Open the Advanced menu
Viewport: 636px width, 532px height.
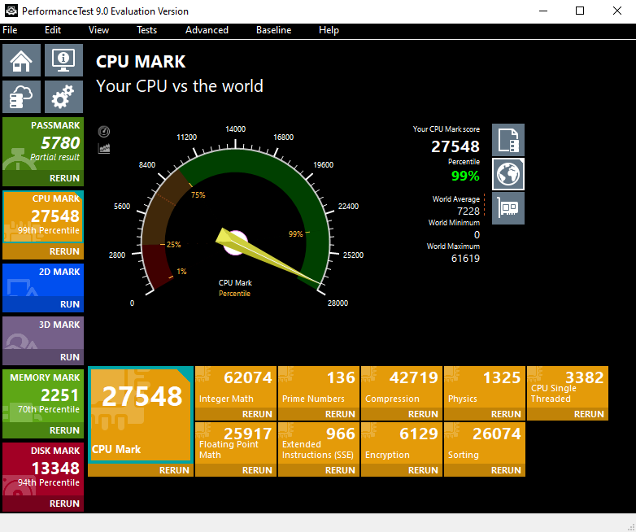(x=207, y=30)
